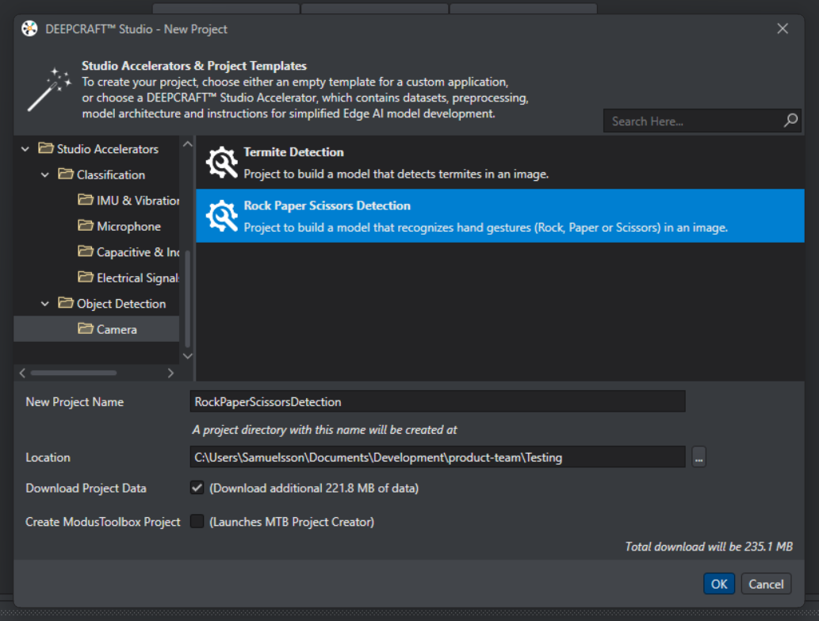Click the Microphone folder icon
Viewport: 819px width, 621px height.
(x=86, y=226)
